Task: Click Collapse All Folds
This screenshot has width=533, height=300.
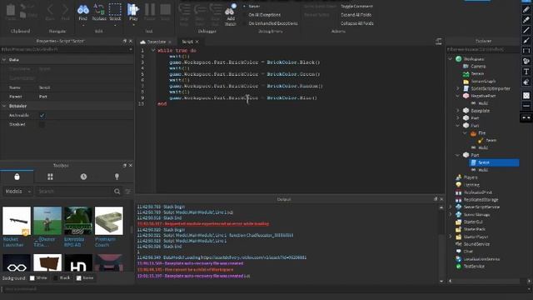Action: point(357,23)
